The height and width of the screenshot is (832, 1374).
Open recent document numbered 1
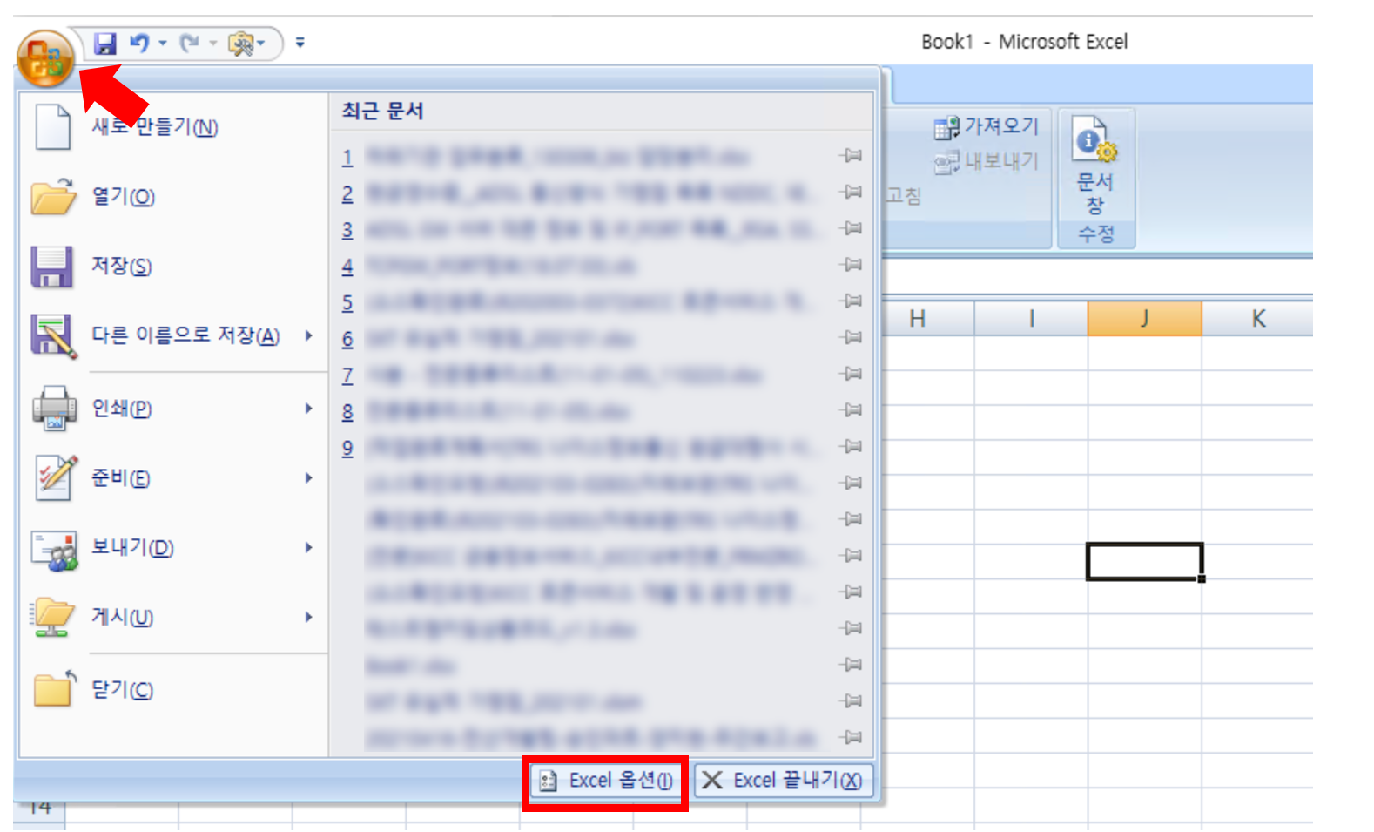[x=583, y=157]
